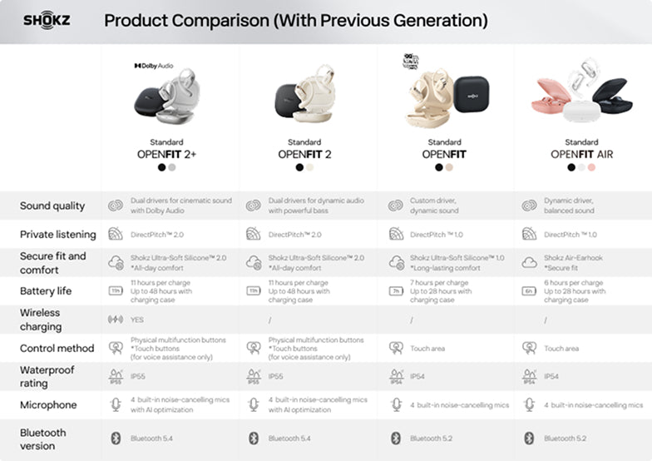Click microphone icon in OpenFit Air column
652x461 pixels.
point(529,404)
